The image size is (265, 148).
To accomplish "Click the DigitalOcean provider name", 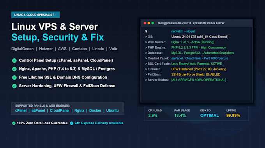I will click(x=23, y=49).
